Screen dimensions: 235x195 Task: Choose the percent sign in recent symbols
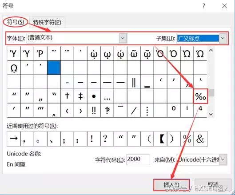[187, 139]
